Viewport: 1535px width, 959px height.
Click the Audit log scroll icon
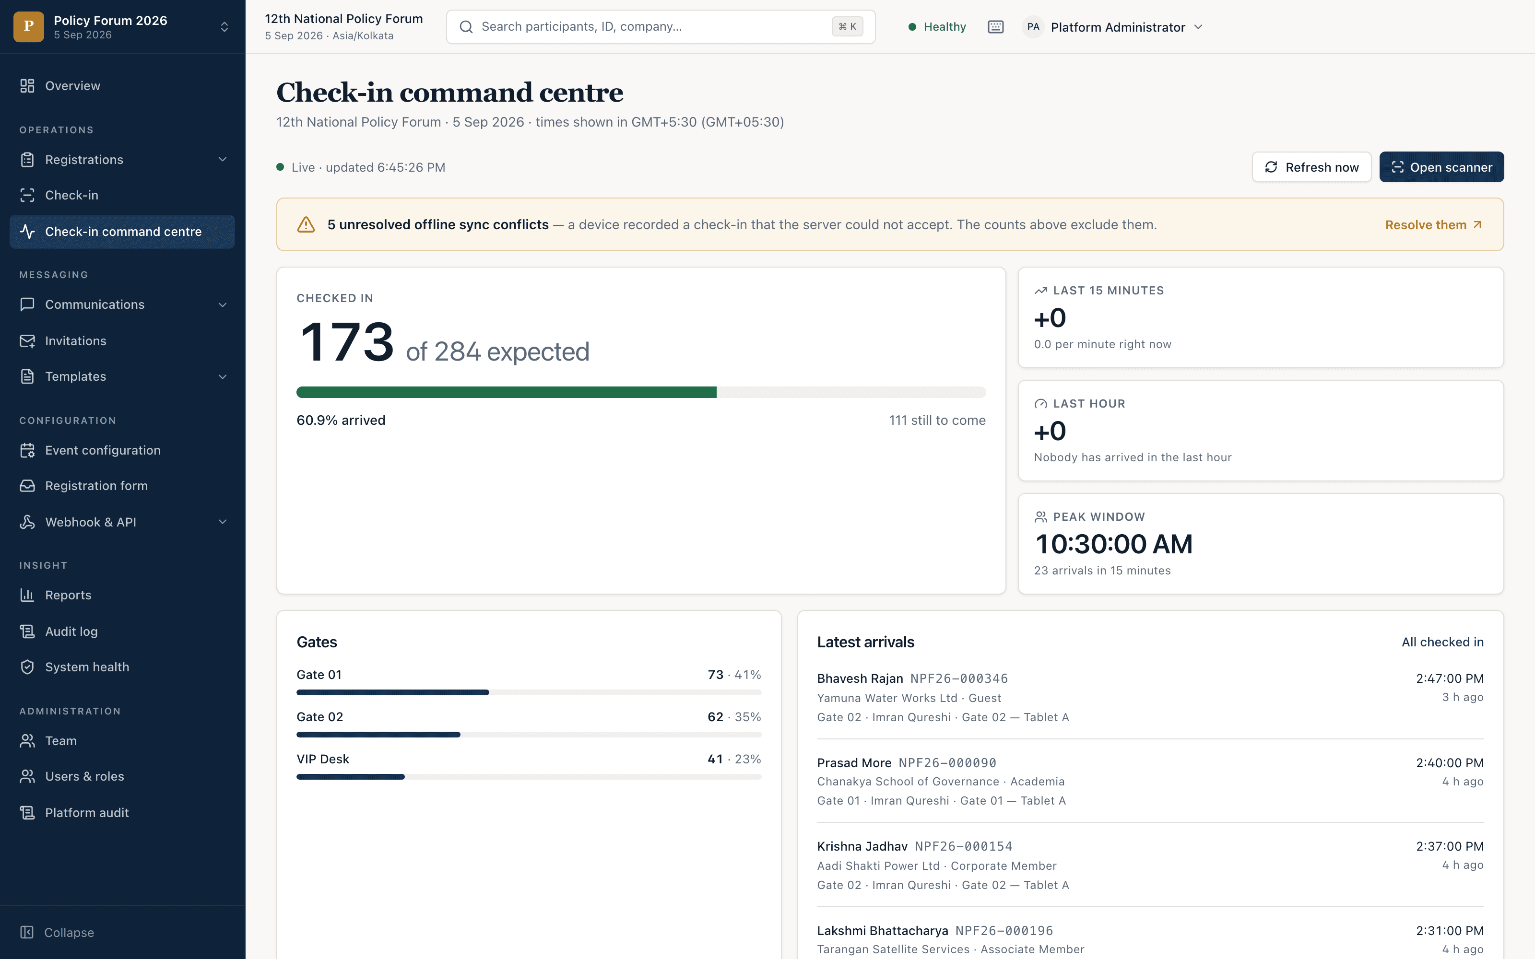(27, 631)
